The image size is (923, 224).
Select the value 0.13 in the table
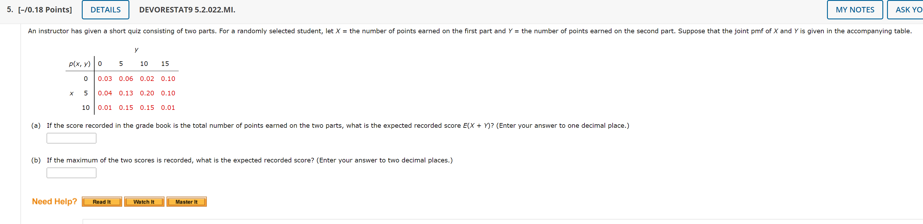coord(126,93)
